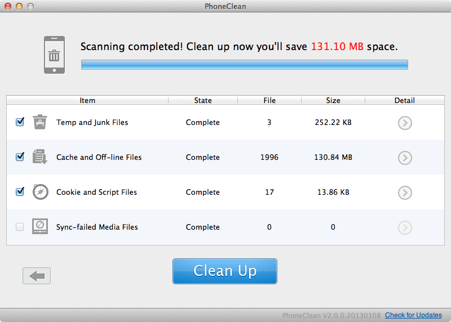This screenshot has height=322, width=451.
Task: Select the Cookie and Script Files label
Action: pyautogui.click(x=96, y=192)
